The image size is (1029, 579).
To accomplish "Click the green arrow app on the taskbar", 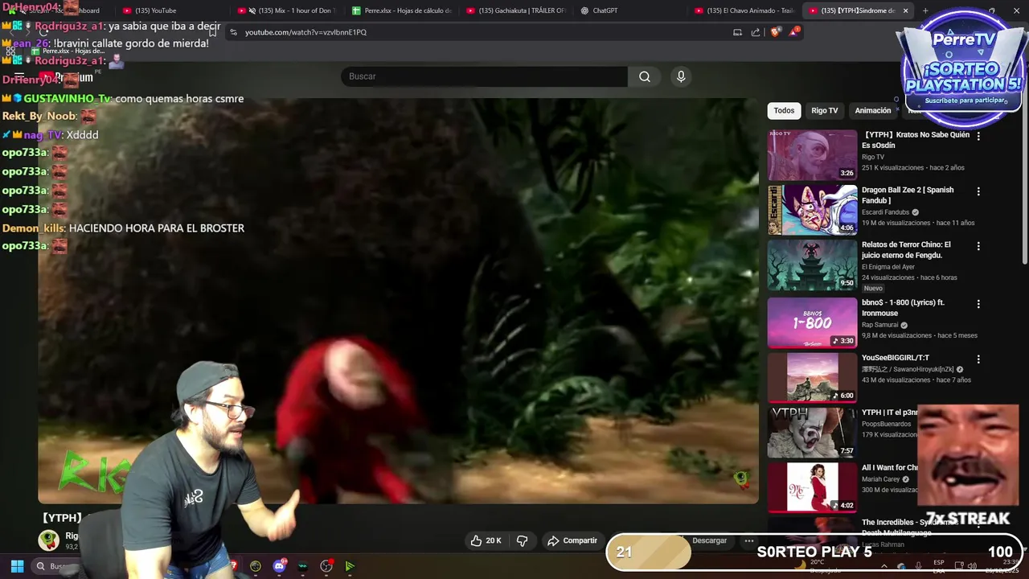I will (350, 566).
